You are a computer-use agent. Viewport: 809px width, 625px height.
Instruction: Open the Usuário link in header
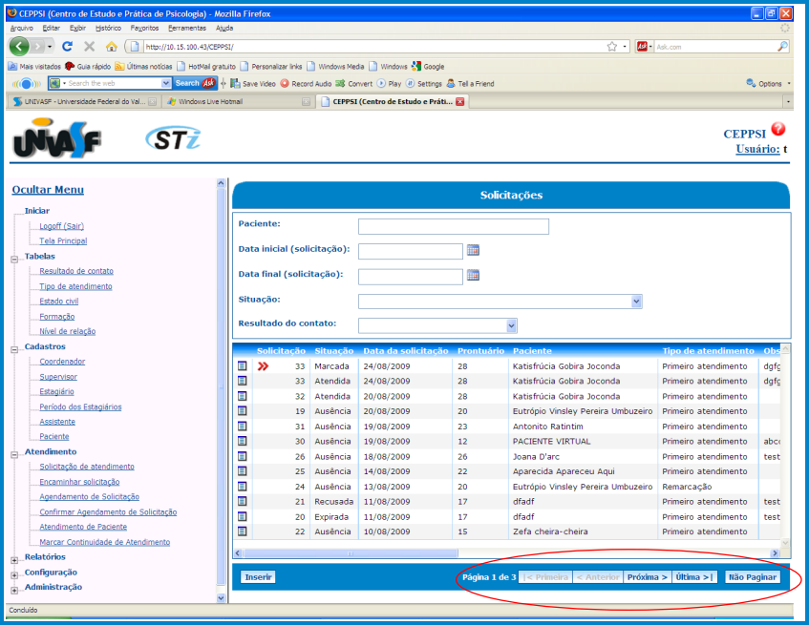tap(758, 149)
